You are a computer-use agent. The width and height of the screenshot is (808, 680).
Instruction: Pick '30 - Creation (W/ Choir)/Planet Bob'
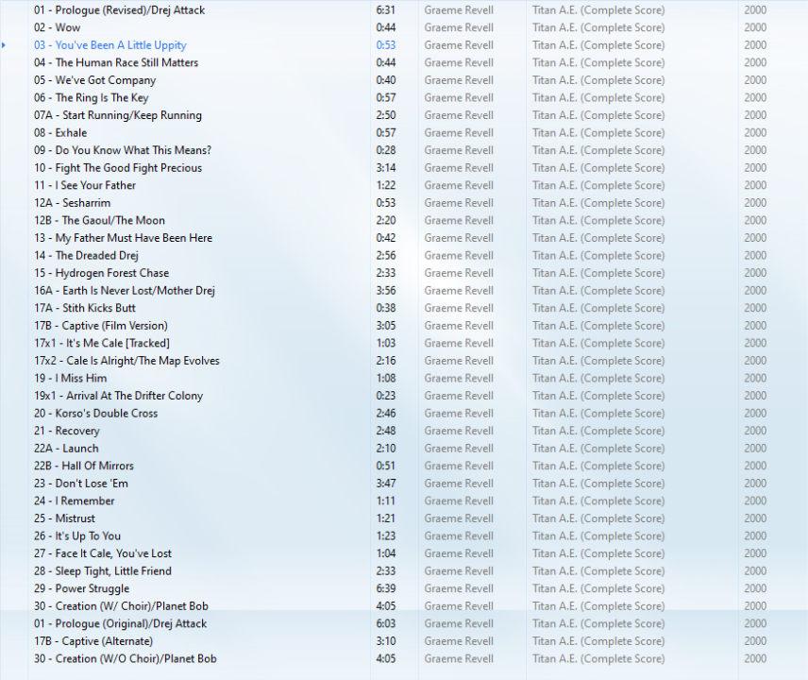click(x=121, y=606)
